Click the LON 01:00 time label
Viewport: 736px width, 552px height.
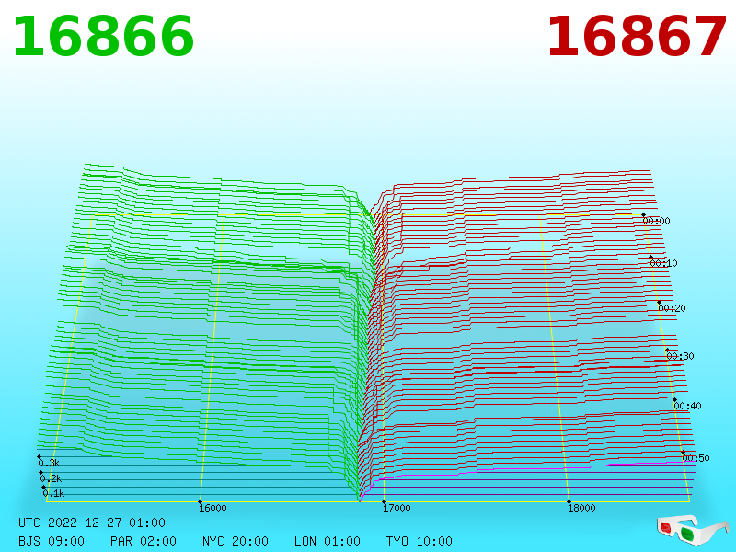(x=328, y=541)
